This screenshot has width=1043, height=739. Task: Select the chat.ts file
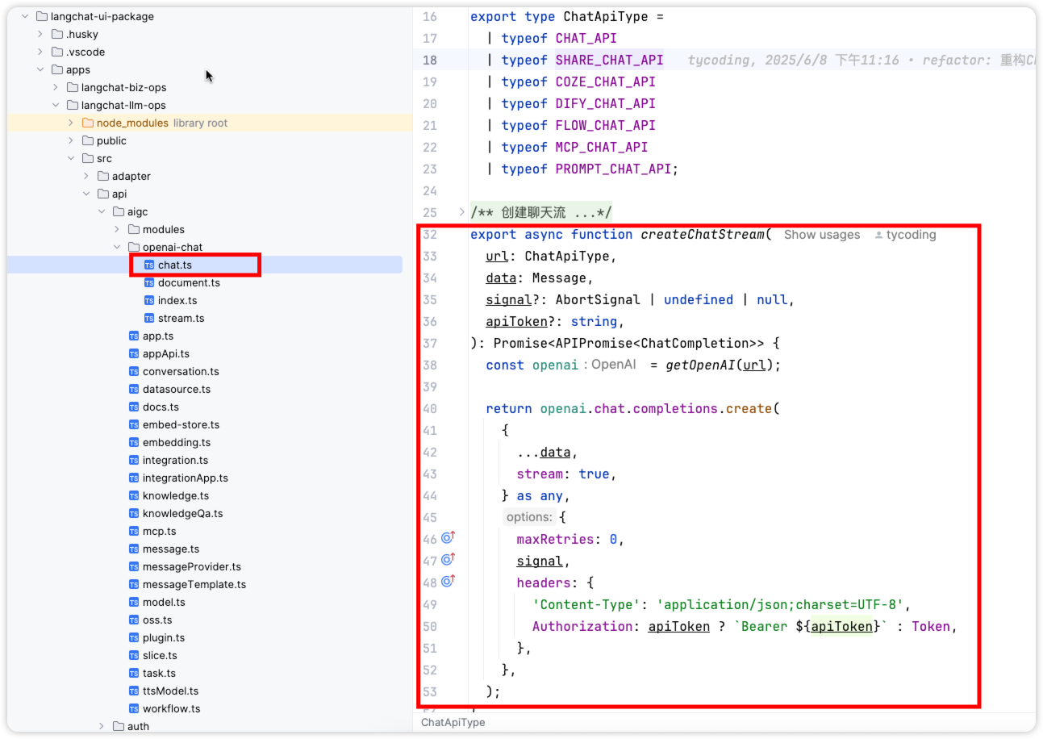pyautogui.click(x=174, y=265)
